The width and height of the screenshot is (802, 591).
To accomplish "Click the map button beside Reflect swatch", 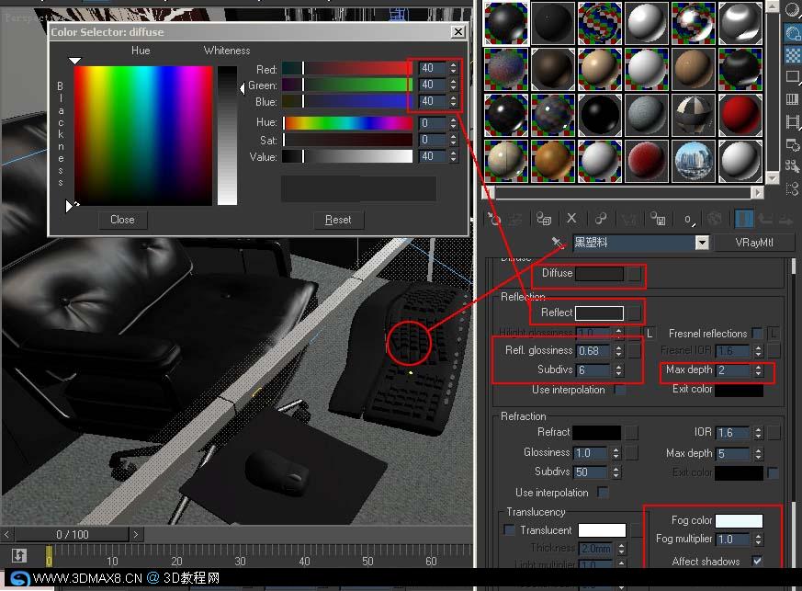I will (x=634, y=313).
